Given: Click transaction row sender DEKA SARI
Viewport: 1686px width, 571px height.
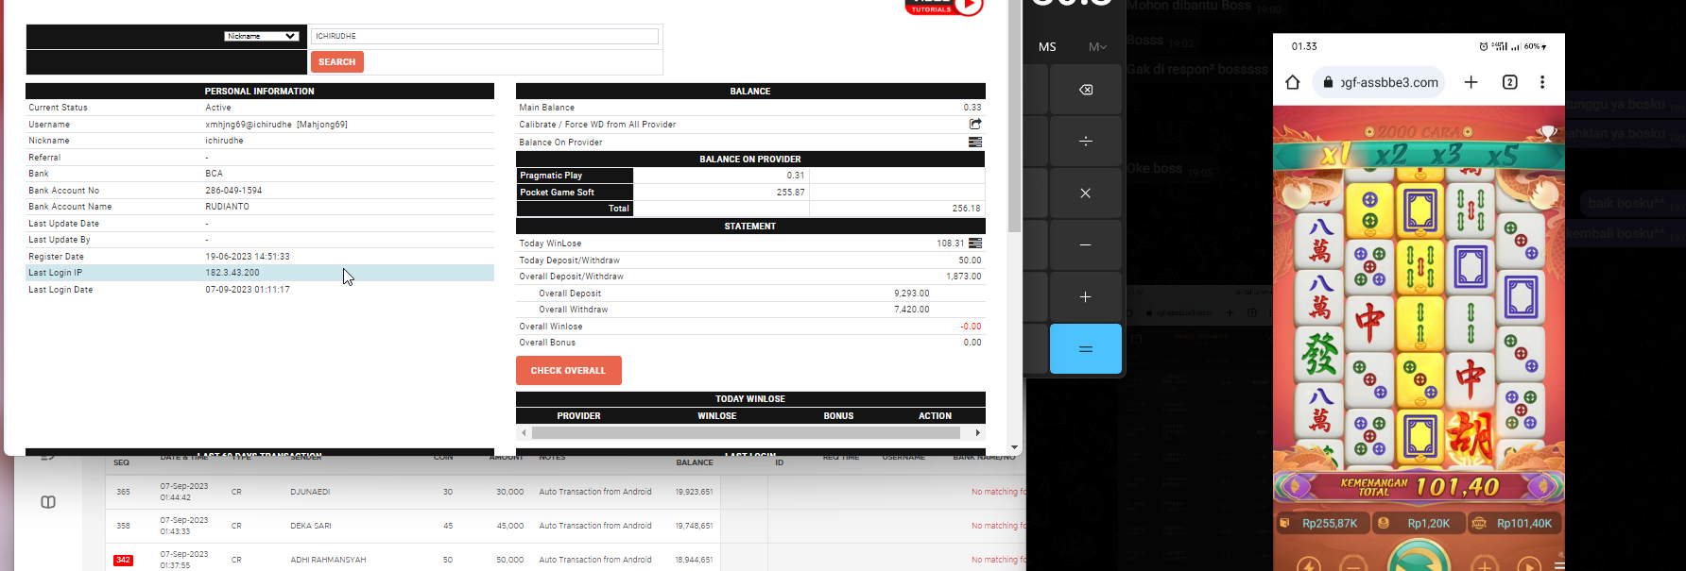Looking at the screenshot, I should (x=311, y=526).
